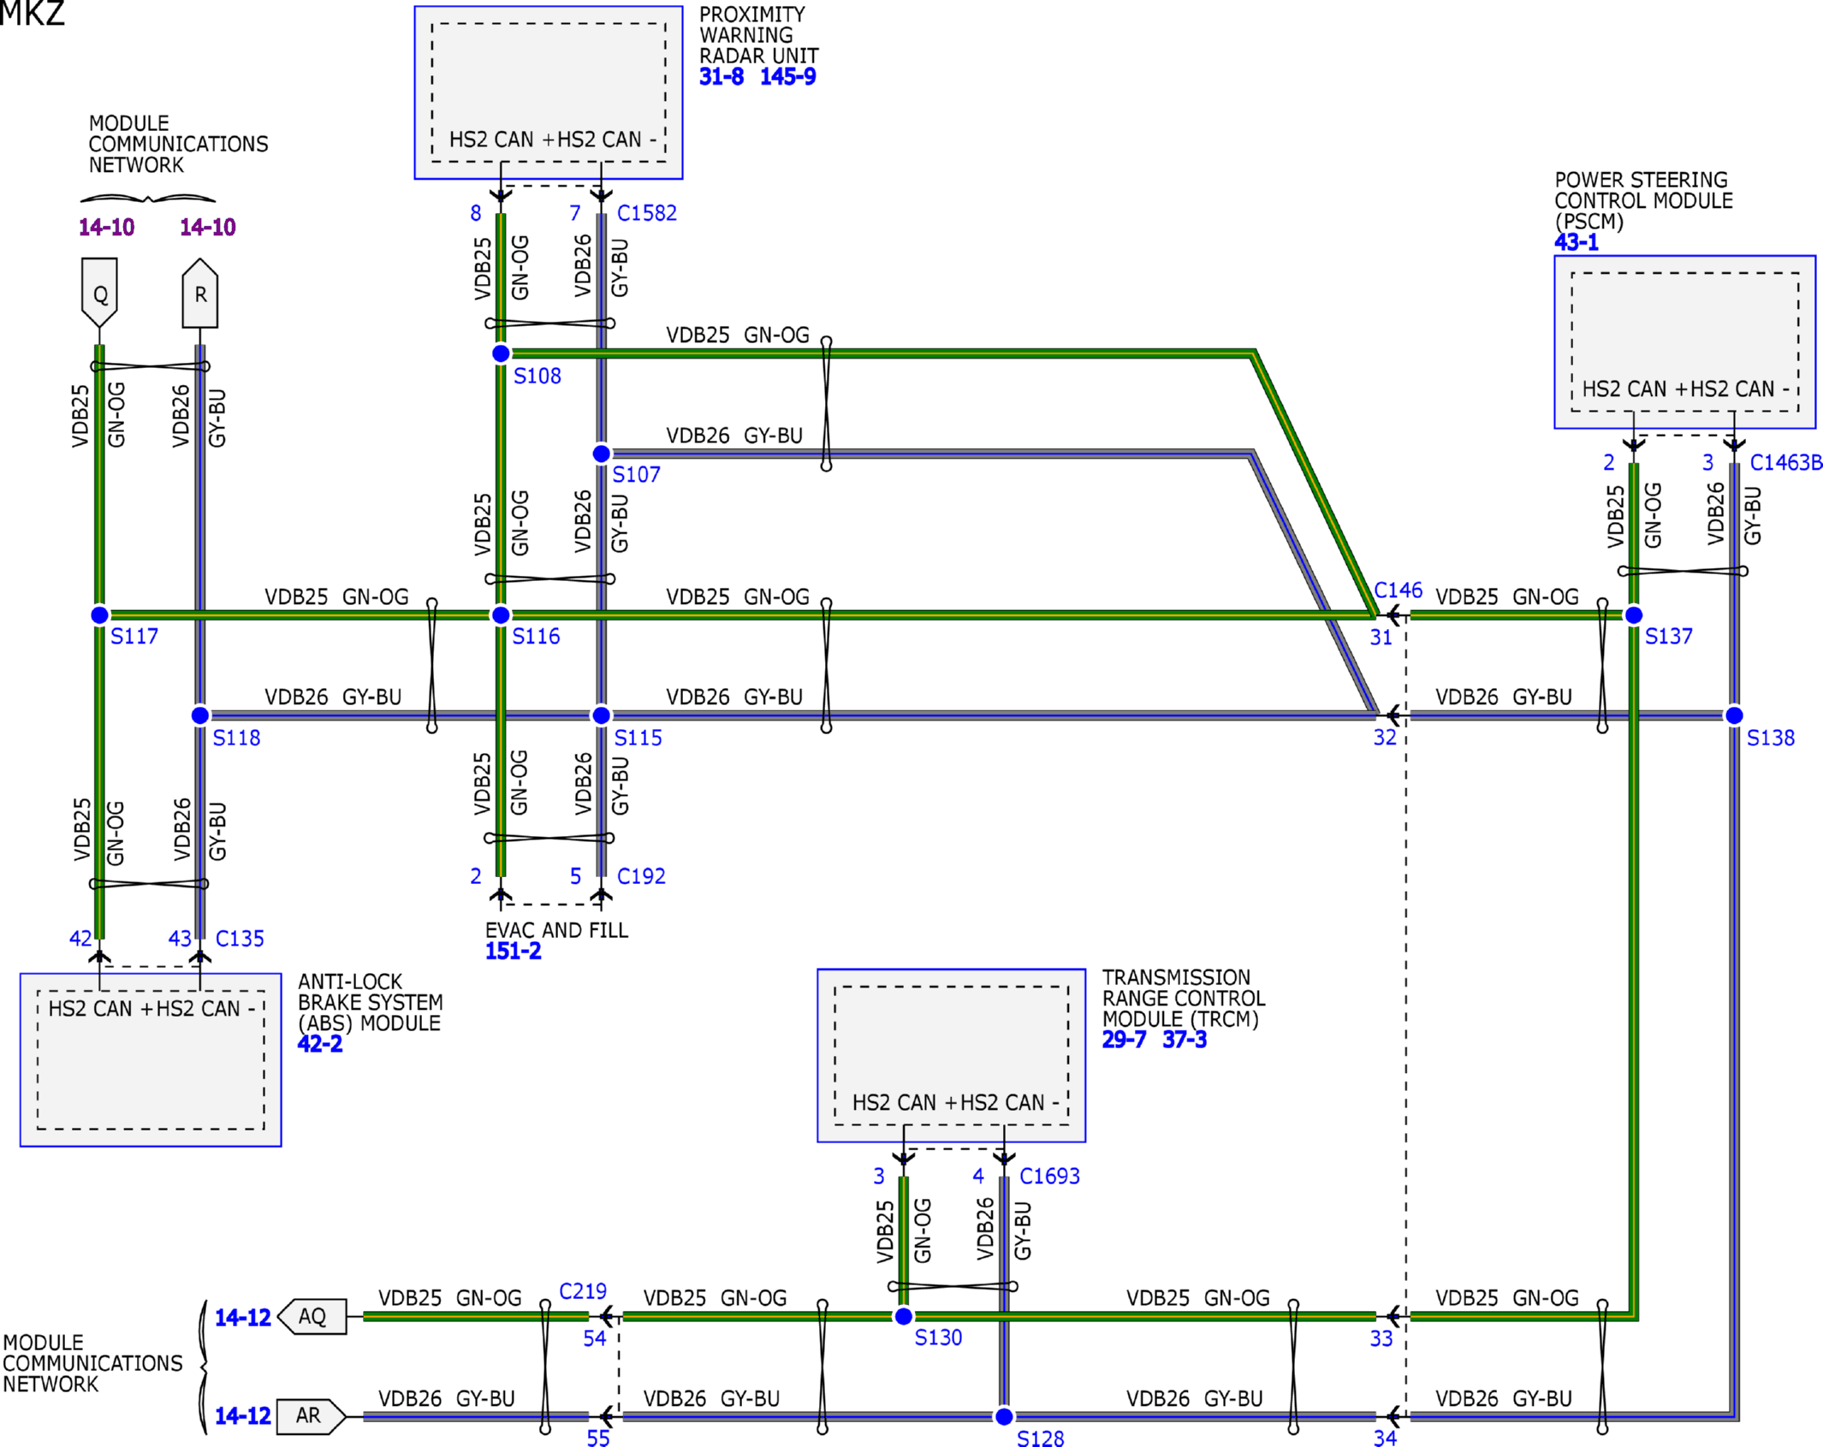Select connector label C1693

pyautogui.click(x=1049, y=1177)
